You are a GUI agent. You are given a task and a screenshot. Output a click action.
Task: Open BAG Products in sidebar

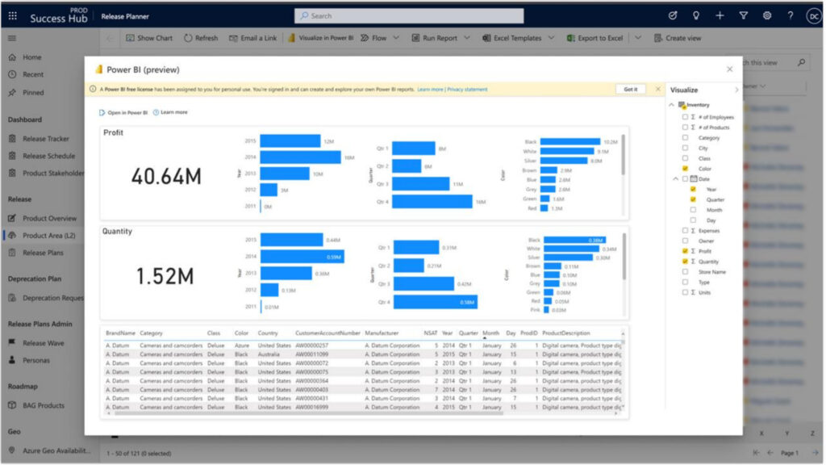(45, 405)
